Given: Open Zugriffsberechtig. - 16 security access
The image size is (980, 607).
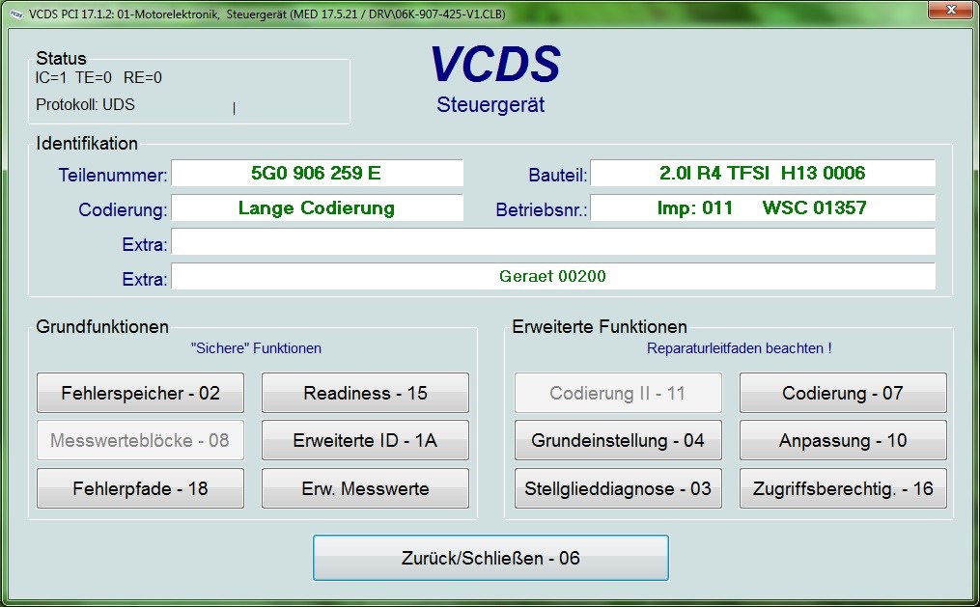Looking at the screenshot, I should (x=842, y=488).
